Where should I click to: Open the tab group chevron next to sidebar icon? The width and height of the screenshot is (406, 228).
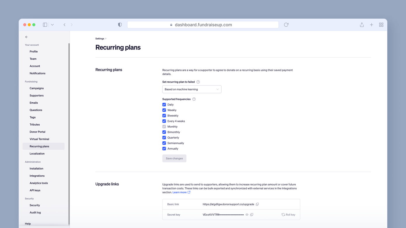tap(52, 25)
